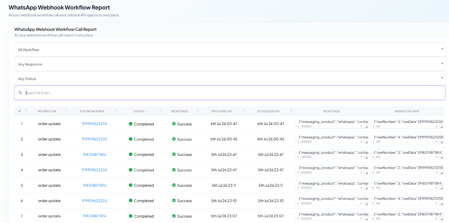
Task: Click the green Success checkmark in row 7
Action: click(x=174, y=216)
